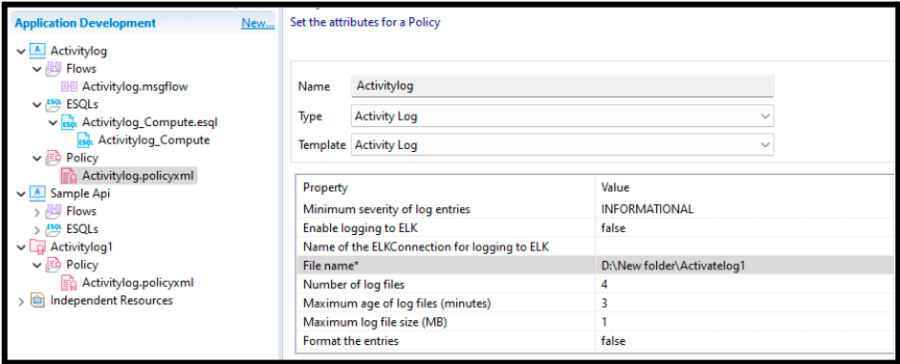
Task: Select the Flows folder icon under Activitylog
Action: pos(54,69)
